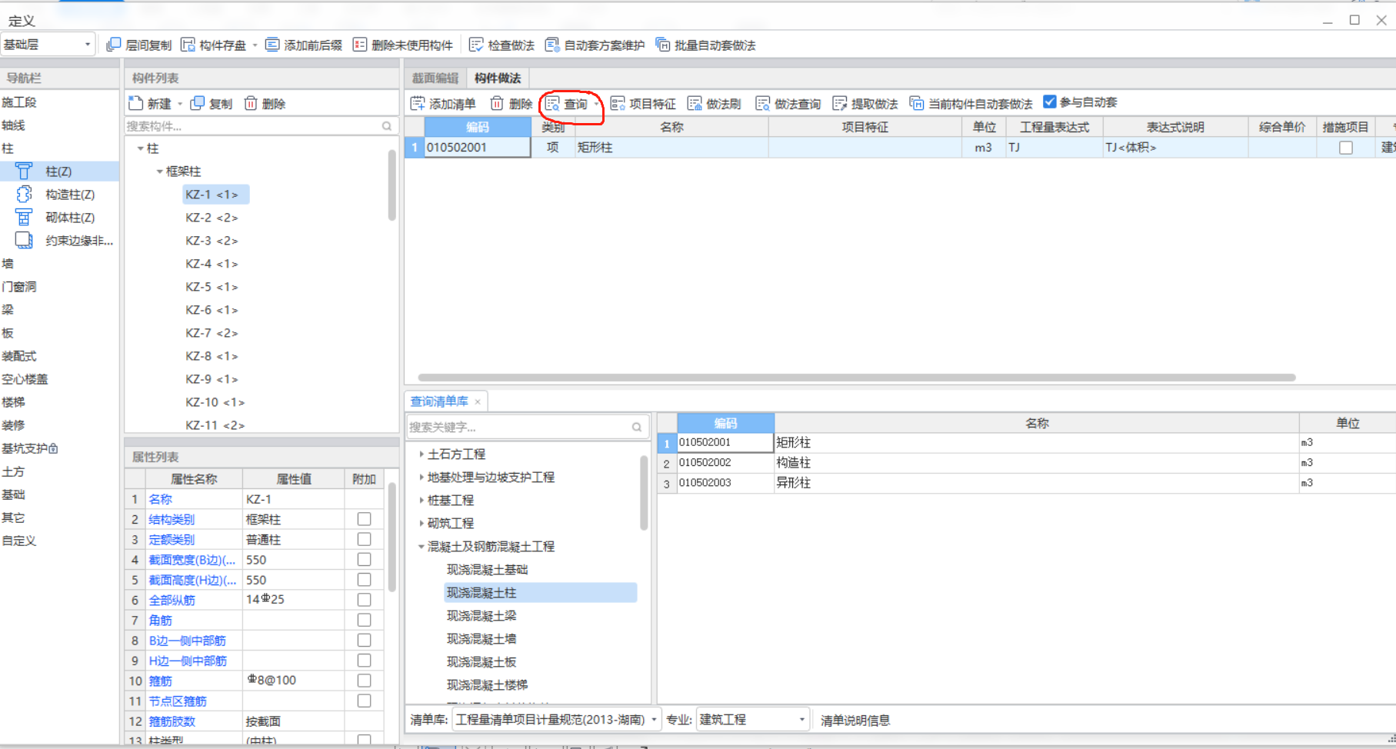Click 新建 in component list

150,103
